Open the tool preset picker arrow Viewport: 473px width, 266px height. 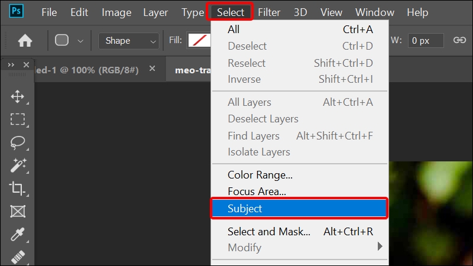click(x=80, y=41)
